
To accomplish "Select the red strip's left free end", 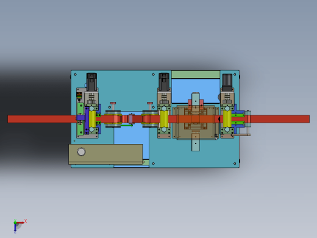I will coord(41,119).
